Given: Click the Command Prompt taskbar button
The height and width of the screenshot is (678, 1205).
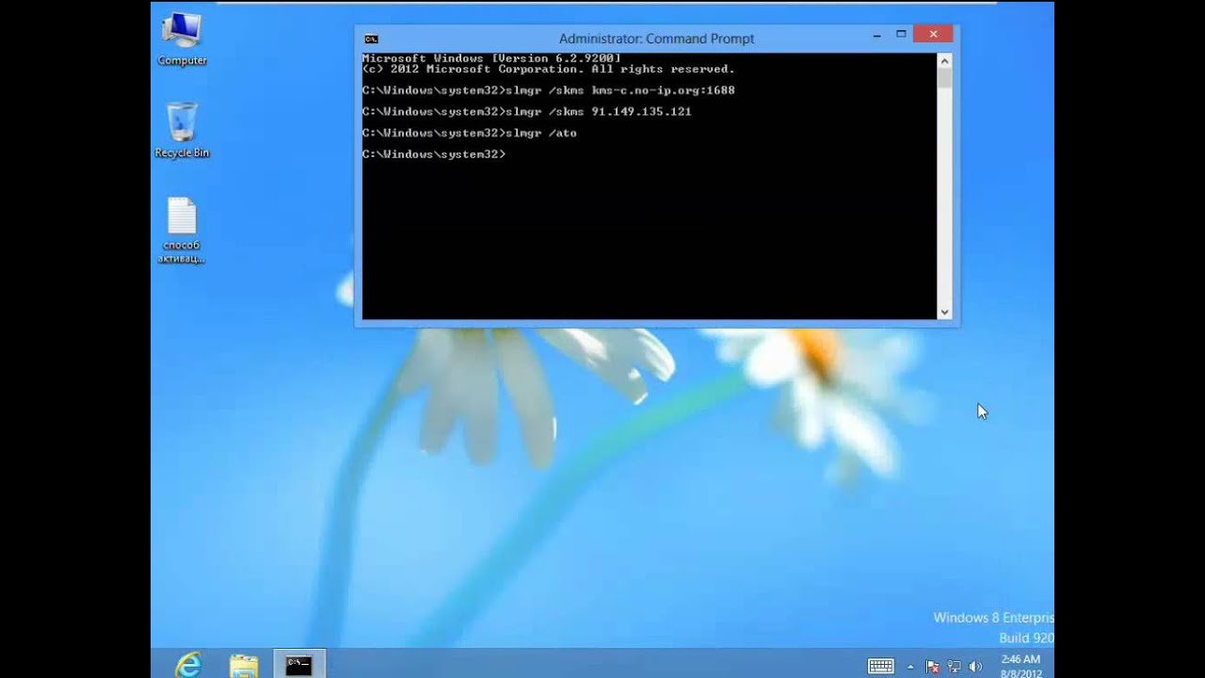Looking at the screenshot, I should coord(299,665).
